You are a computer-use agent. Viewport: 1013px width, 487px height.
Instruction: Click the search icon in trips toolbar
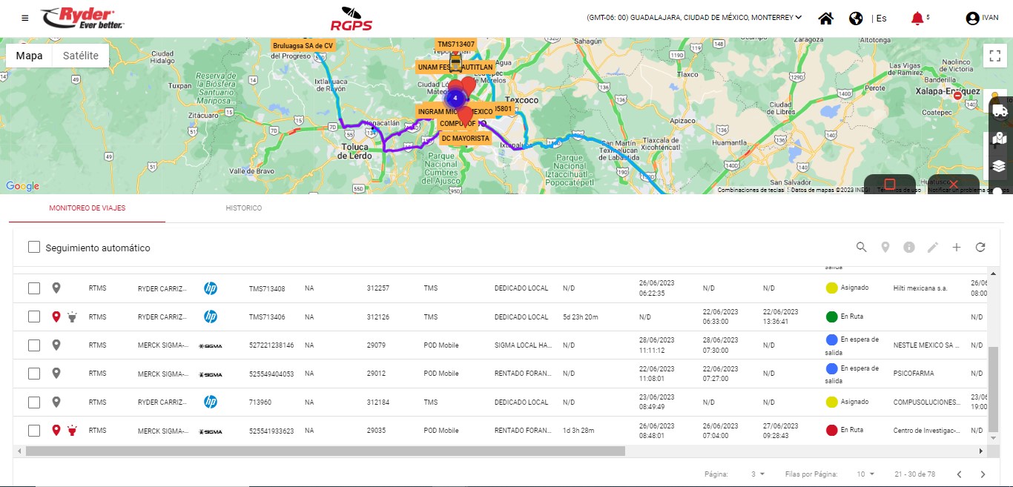coord(861,248)
